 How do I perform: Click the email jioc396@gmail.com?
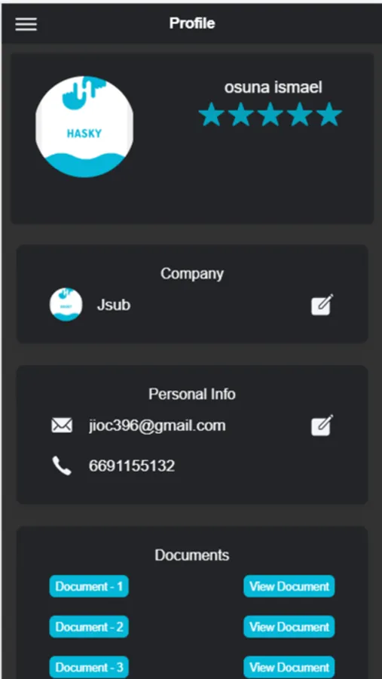coord(157,426)
